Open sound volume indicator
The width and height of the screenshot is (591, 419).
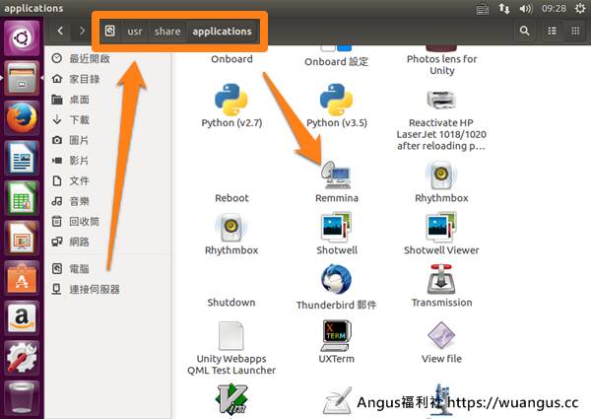coord(525,8)
